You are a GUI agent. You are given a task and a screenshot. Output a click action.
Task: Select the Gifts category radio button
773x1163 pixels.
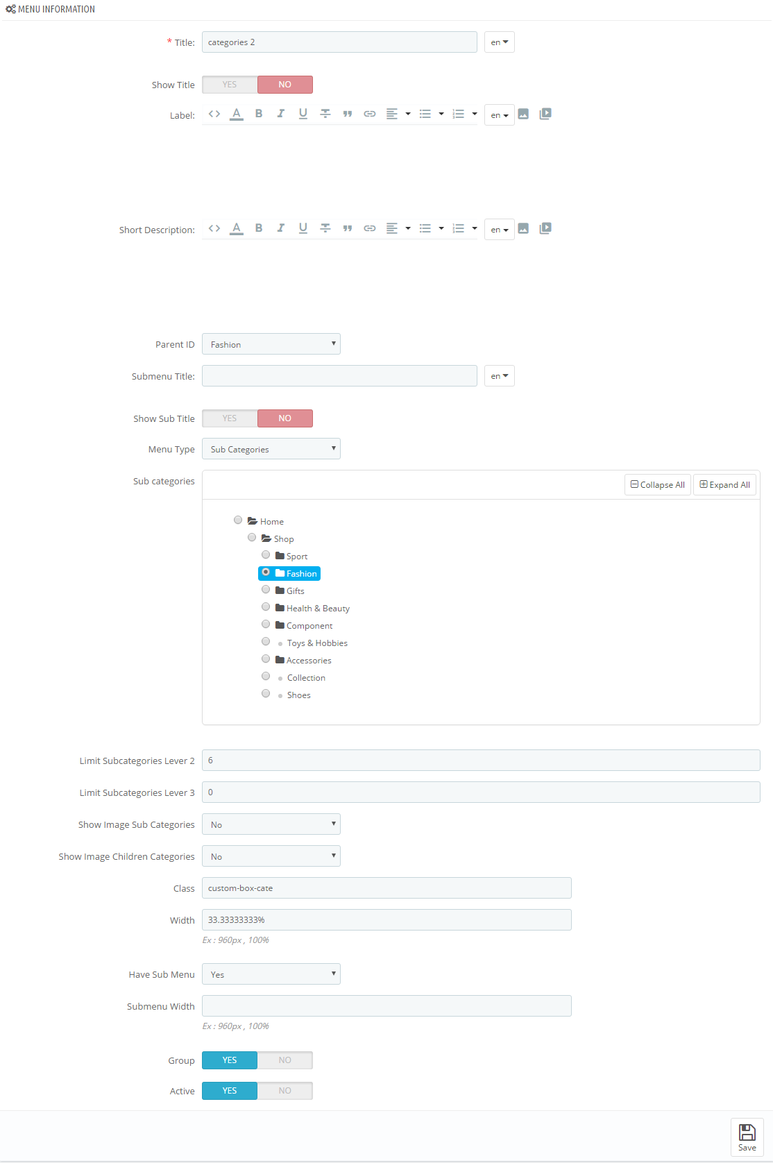point(266,590)
